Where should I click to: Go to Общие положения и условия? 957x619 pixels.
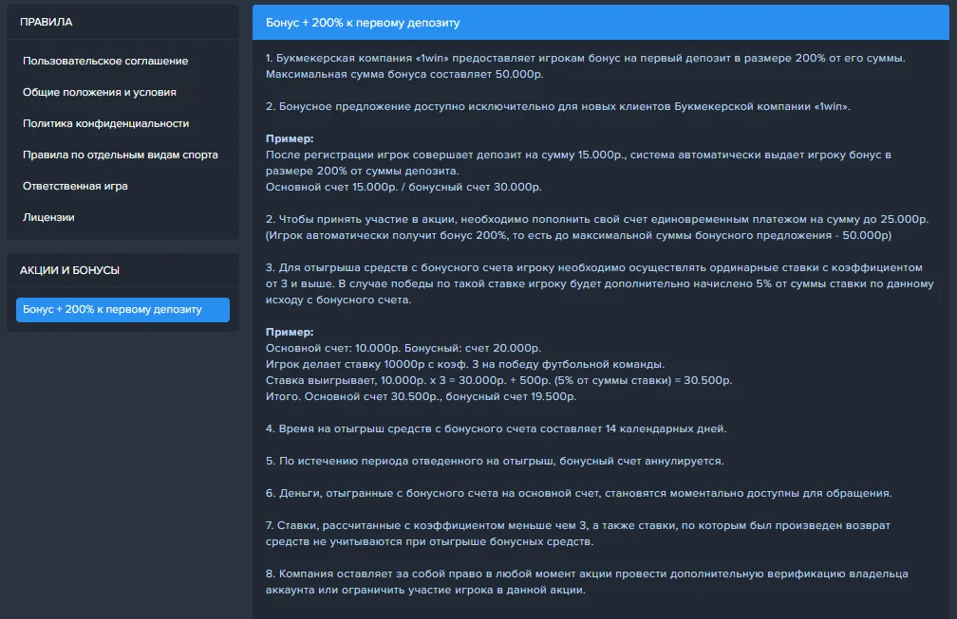tap(100, 93)
